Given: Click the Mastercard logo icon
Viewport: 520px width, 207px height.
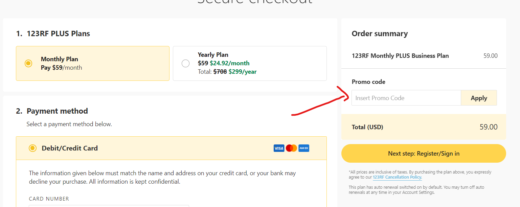Looking at the screenshot, I should tap(291, 148).
